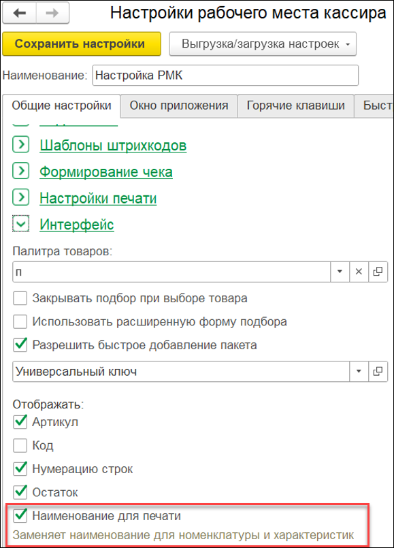Click inside the Наименование text field
The height and width of the screenshot is (548, 394).
coord(225,76)
